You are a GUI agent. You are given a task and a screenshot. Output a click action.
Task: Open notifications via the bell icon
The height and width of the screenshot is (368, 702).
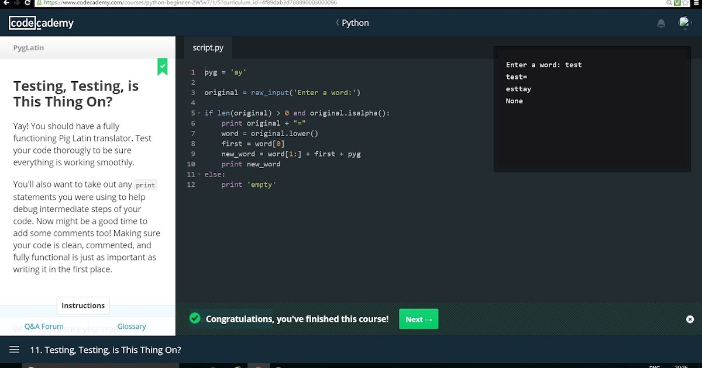click(x=661, y=23)
